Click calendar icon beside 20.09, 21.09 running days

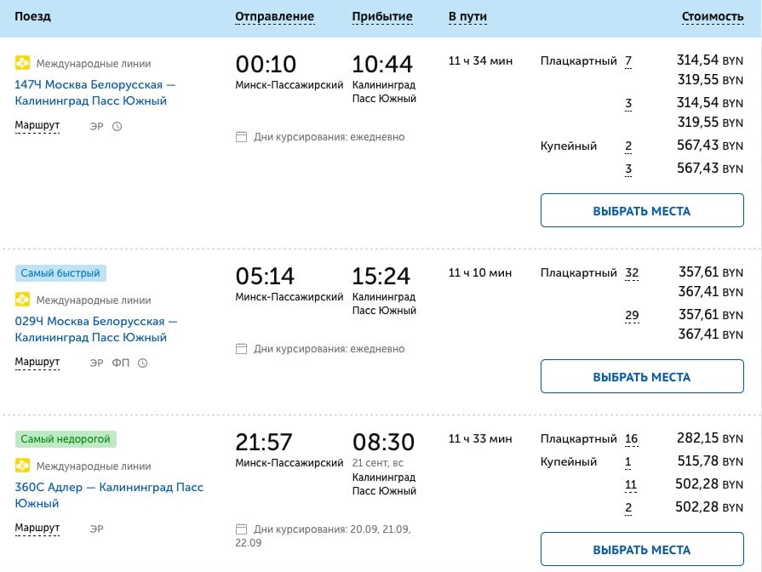[241, 529]
